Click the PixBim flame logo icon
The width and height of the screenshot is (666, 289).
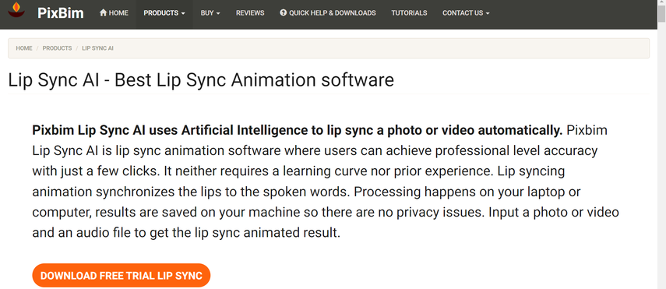click(x=16, y=9)
